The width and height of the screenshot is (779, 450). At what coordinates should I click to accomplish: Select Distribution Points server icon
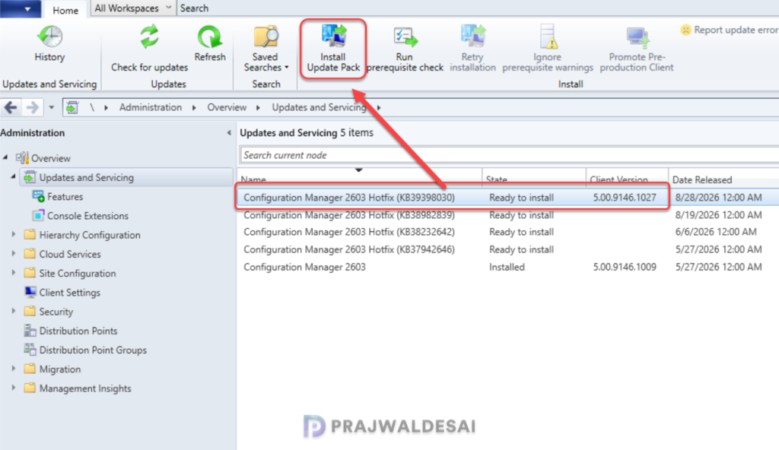[x=30, y=331]
